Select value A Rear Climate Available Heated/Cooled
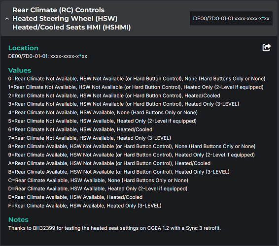The width and height of the screenshot is (279, 246). (109, 163)
